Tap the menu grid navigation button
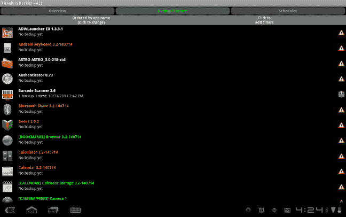Viewport: 346px width, 217px height. (75, 210)
